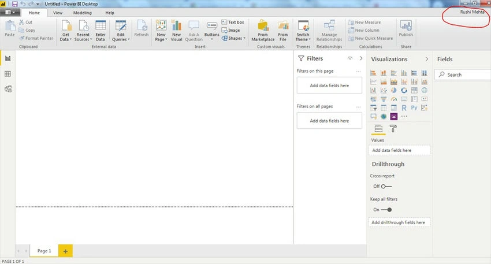Open the Modeling ribbon tab
This screenshot has height=264, width=491.
coord(83,13)
